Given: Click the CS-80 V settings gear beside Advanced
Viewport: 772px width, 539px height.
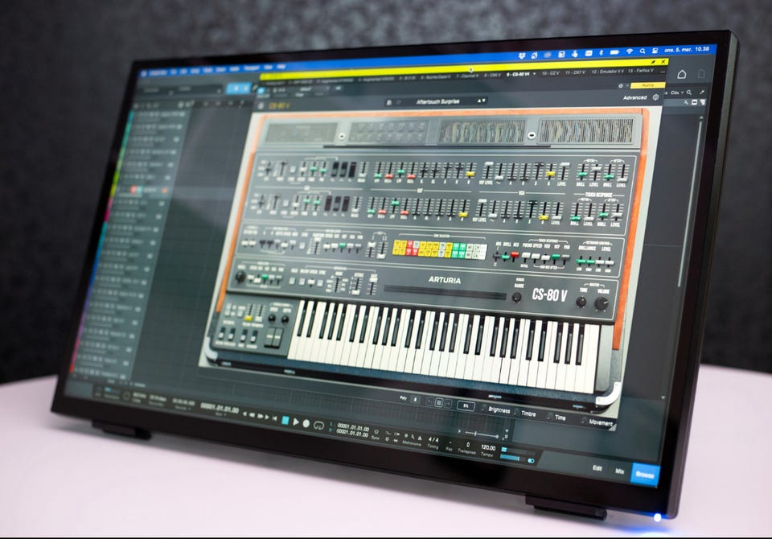Looking at the screenshot, I should pyautogui.click(x=655, y=97).
